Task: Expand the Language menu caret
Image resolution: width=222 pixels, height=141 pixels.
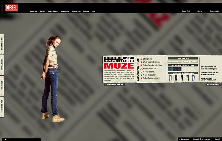Action: point(179,139)
